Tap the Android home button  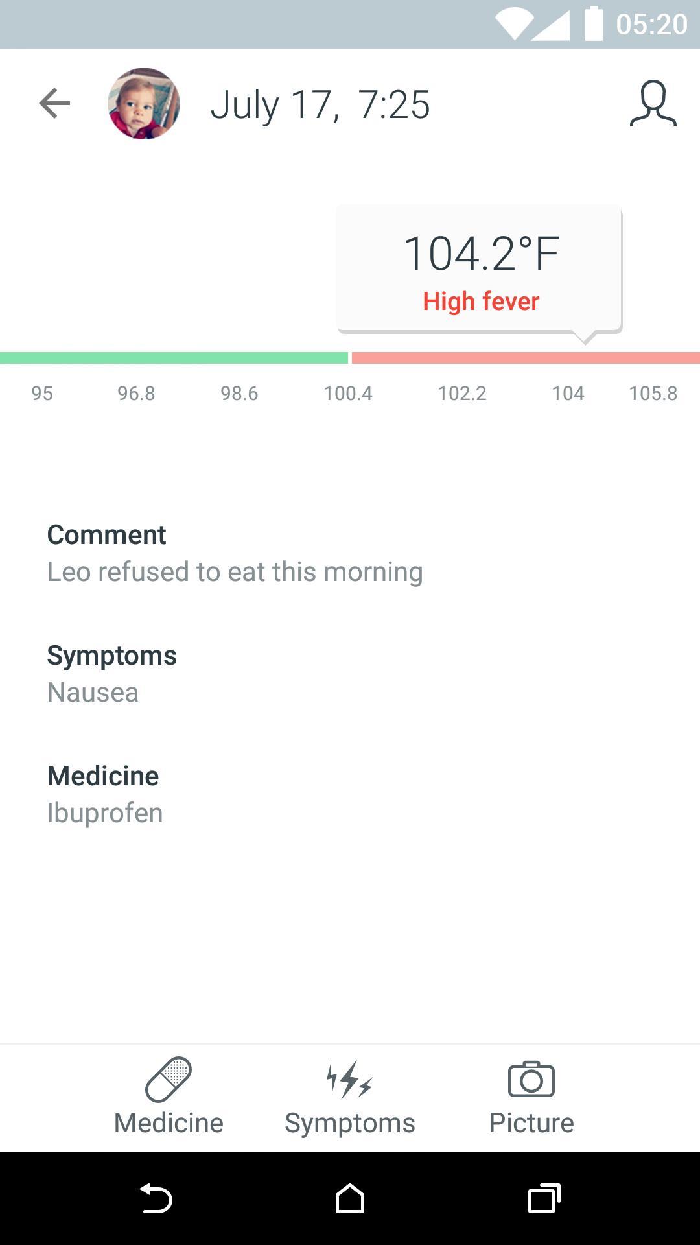tap(350, 1198)
